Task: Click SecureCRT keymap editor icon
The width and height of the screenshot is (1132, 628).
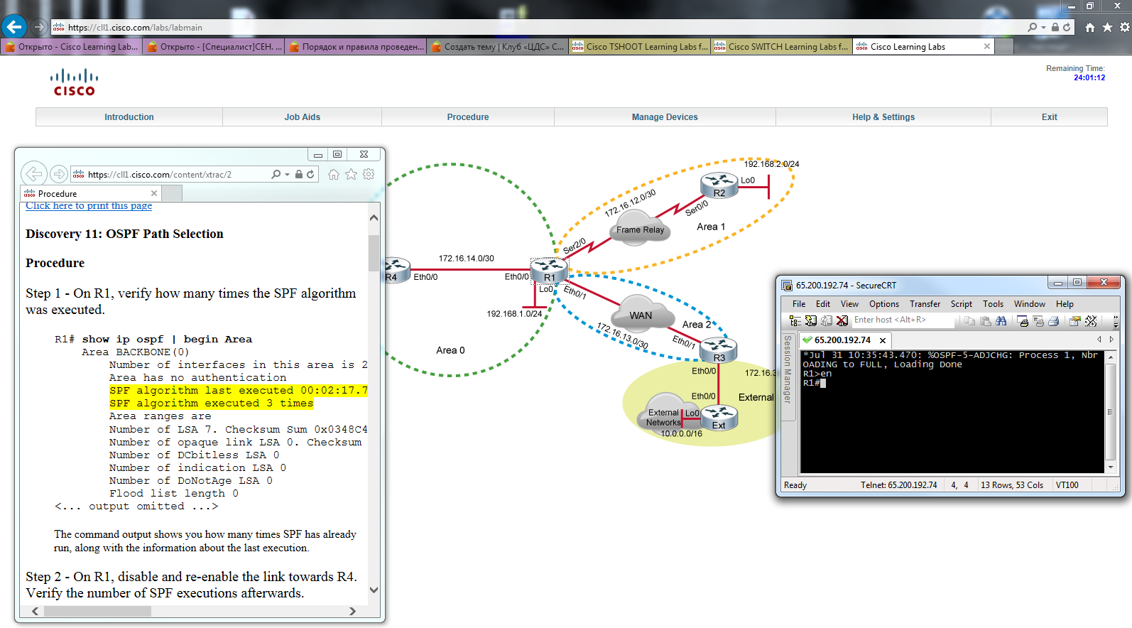Action: click(x=1091, y=321)
